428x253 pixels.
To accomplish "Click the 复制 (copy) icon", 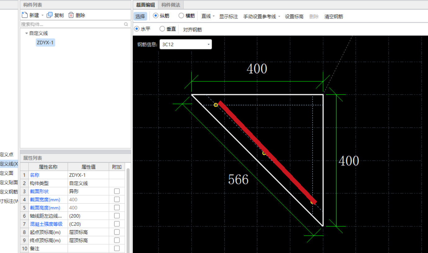I will coord(50,15).
